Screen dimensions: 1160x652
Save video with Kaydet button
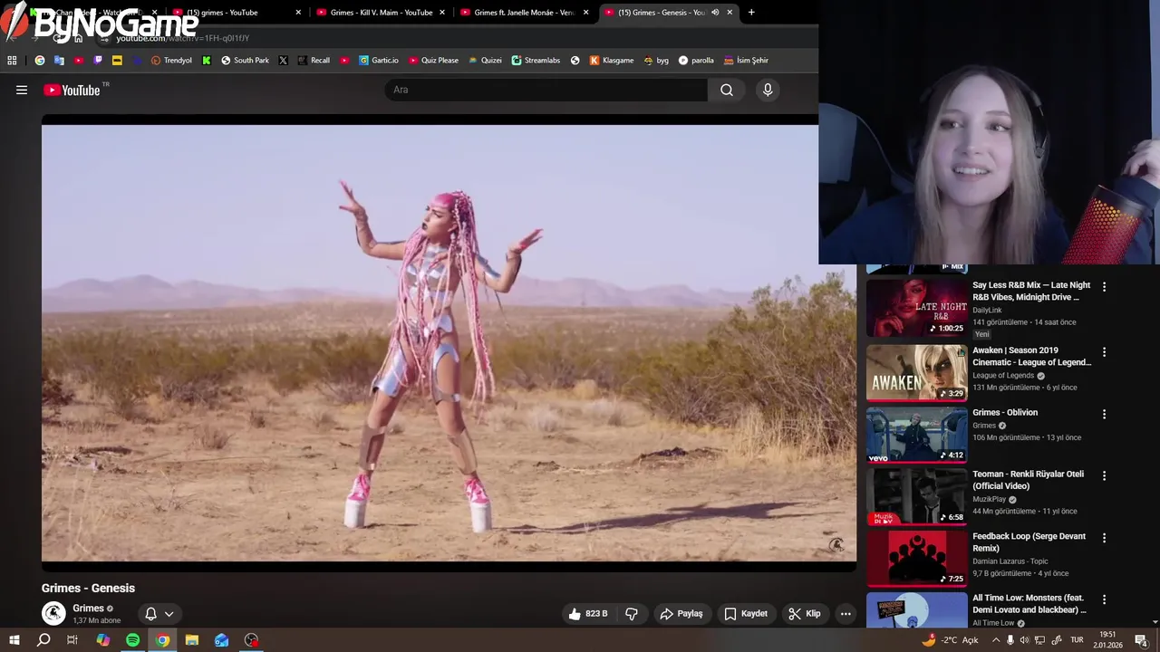746,614
